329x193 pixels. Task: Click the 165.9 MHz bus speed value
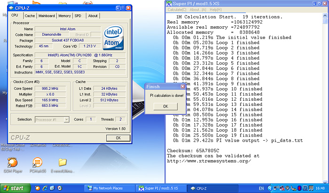point(50,100)
